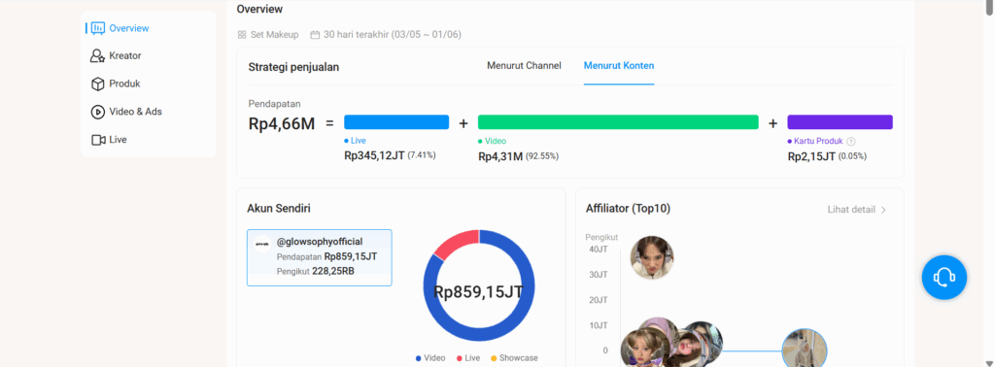Click the Rp4,31M Video amount
The width and height of the screenshot is (995, 367).
tap(500, 156)
